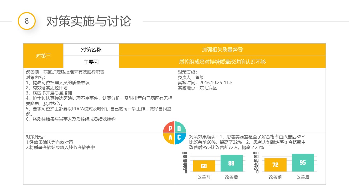Click the 对策处理 heading

pyautogui.click(x=36, y=137)
